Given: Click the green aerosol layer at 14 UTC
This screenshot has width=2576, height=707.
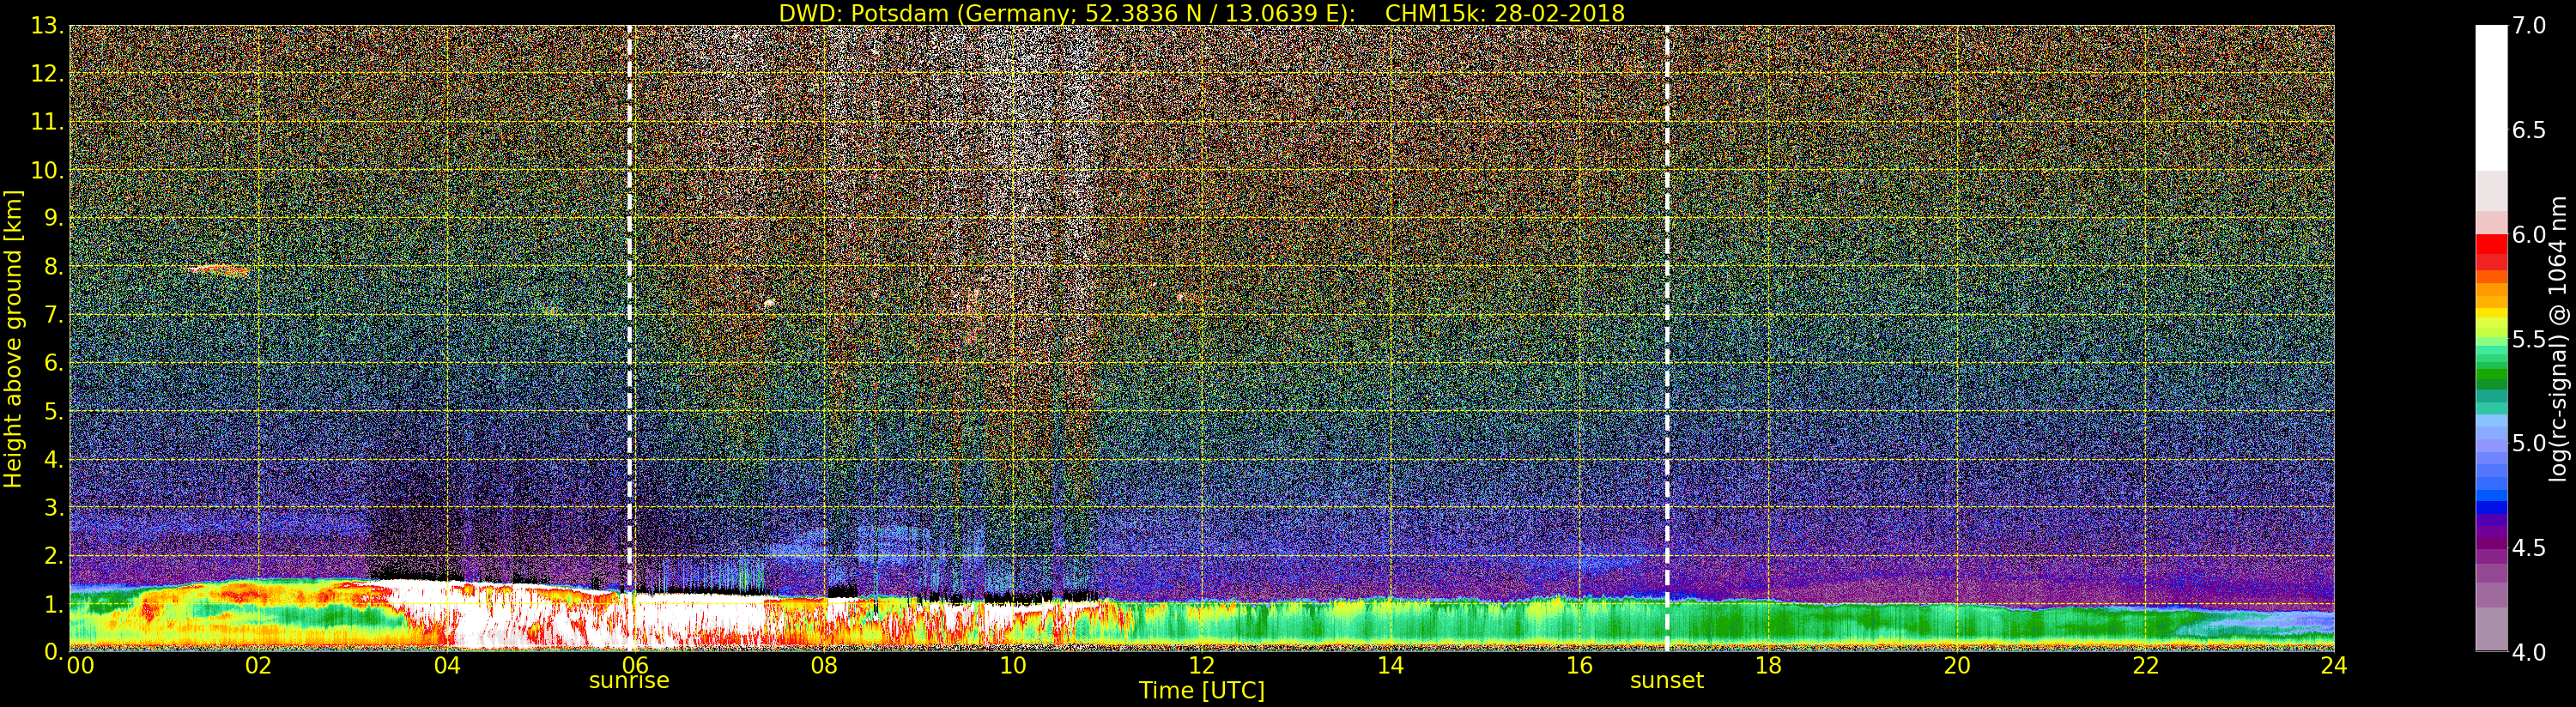Looking at the screenshot, I should click(x=1390, y=624).
